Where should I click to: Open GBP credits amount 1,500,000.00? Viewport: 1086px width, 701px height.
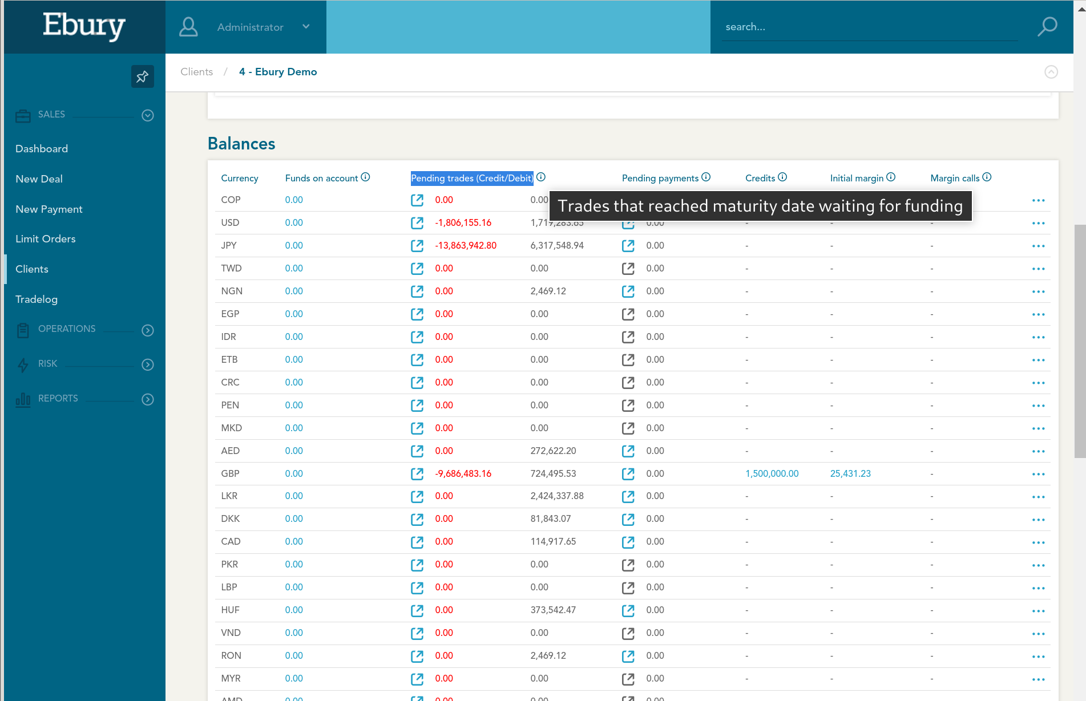(772, 473)
